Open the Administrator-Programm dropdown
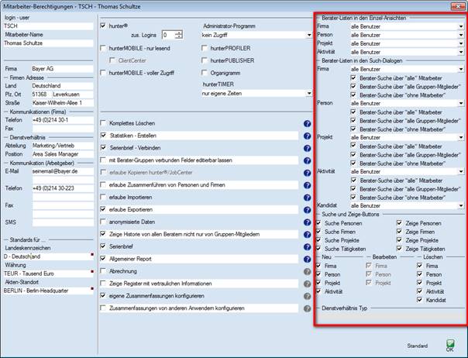468x358 pixels. 308,36
